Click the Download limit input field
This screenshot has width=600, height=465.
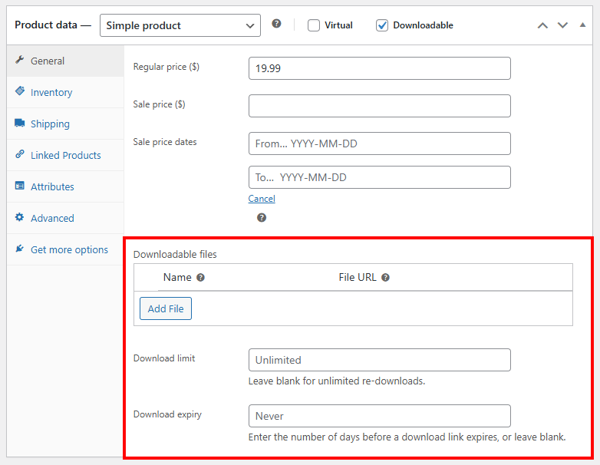tap(379, 360)
